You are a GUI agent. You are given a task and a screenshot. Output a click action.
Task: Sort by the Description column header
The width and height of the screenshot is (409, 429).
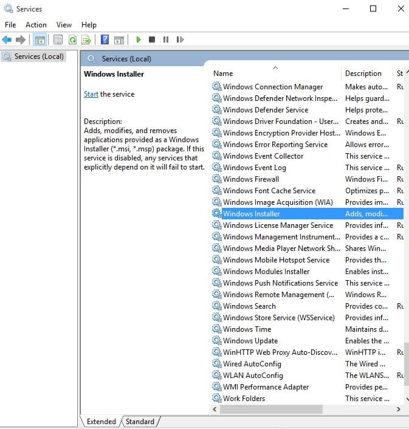pyautogui.click(x=367, y=74)
